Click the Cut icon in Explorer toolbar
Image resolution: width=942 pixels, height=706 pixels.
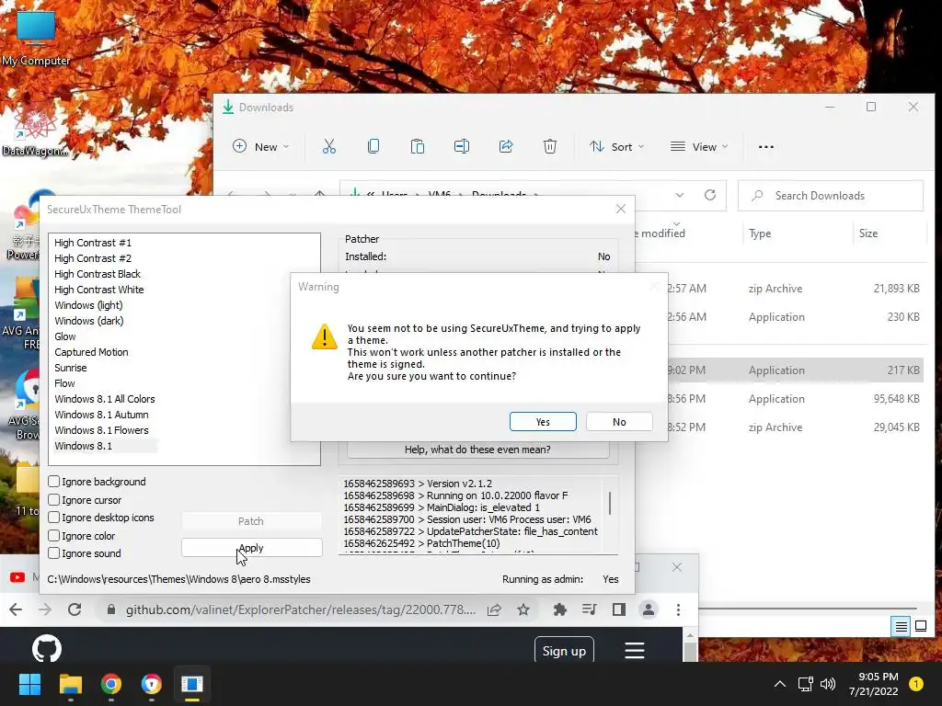(x=329, y=146)
